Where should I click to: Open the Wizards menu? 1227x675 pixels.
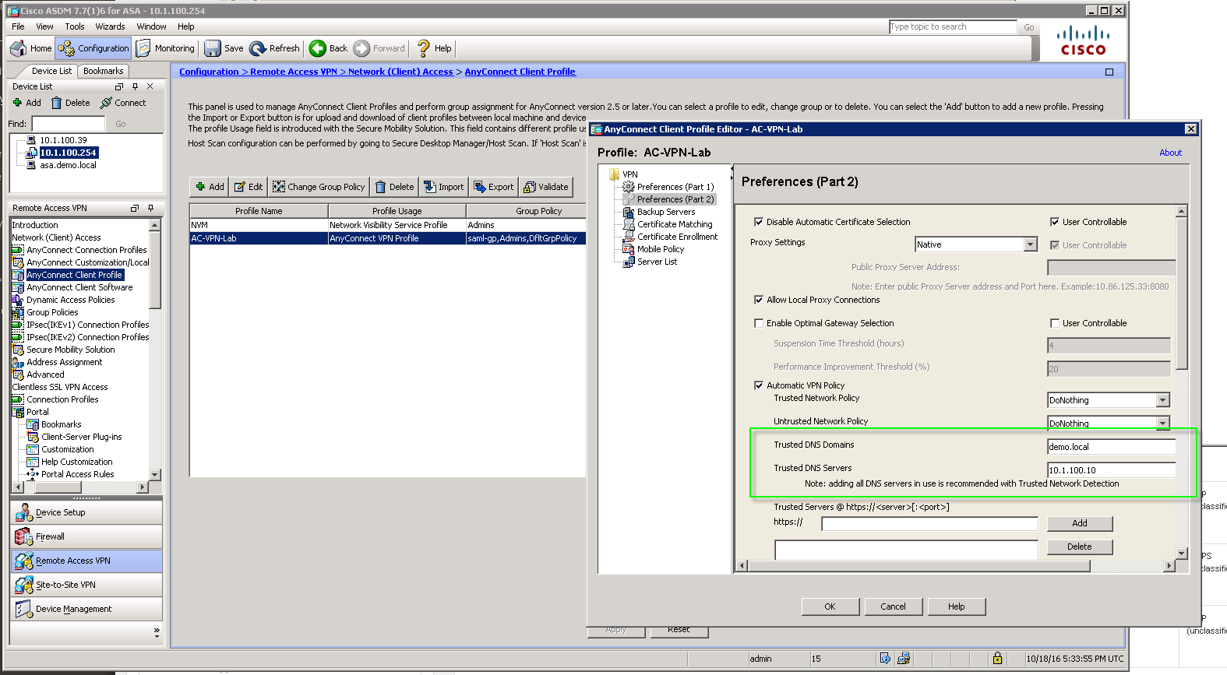point(110,26)
